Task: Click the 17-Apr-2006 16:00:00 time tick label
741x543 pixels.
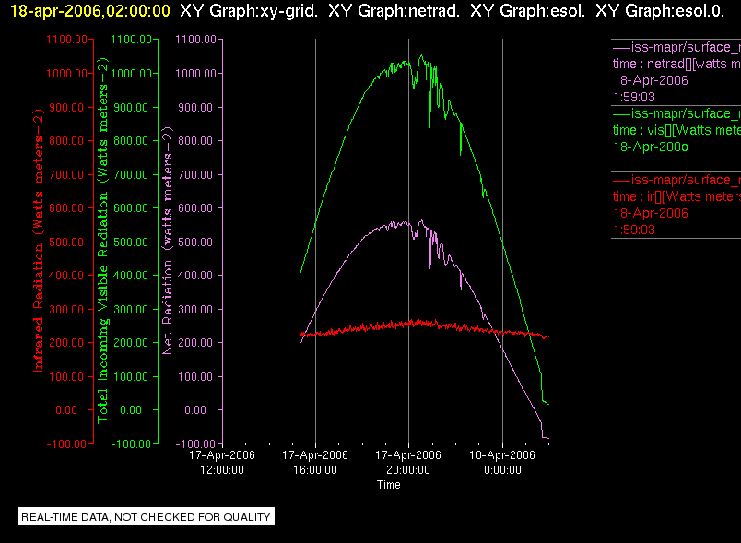Action: [x=315, y=462]
